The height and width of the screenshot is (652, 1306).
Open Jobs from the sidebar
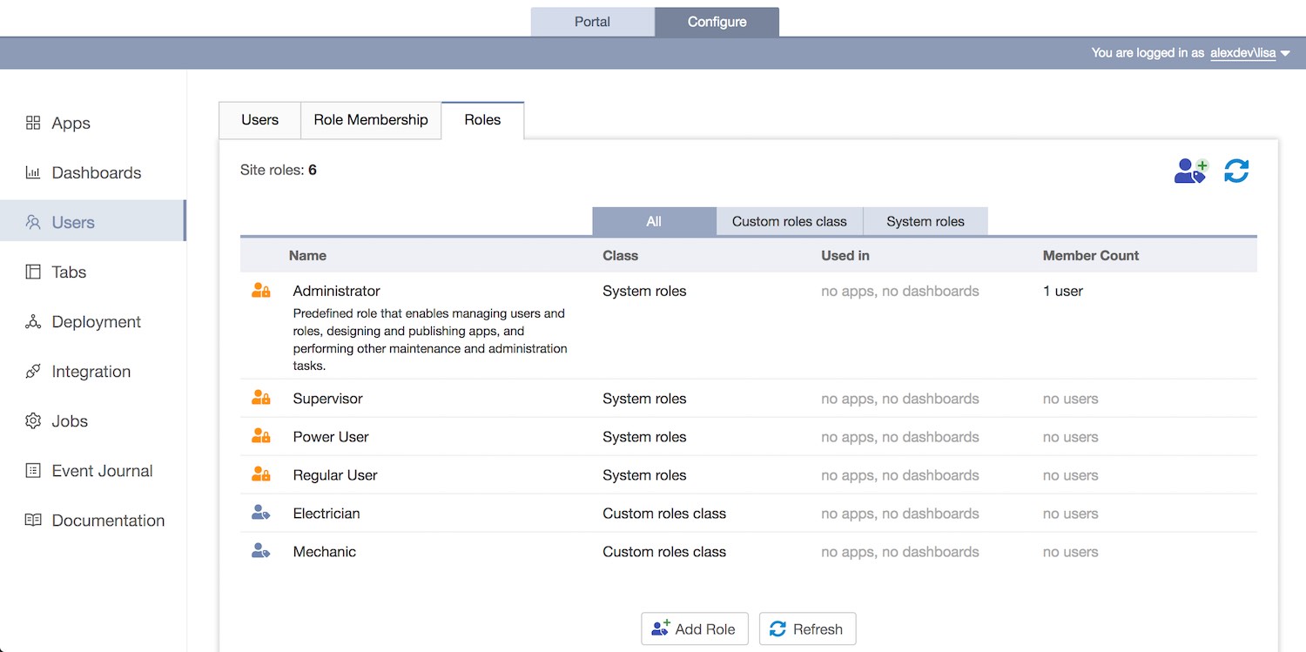tap(70, 421)
